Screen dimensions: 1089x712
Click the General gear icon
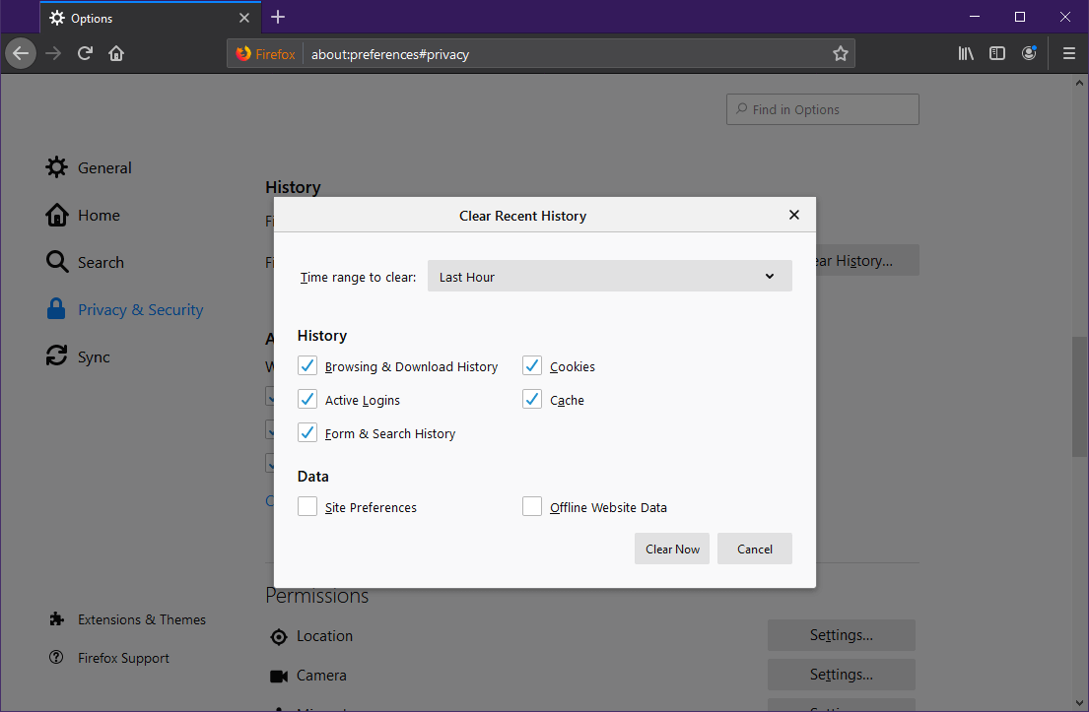(x=56, y=167)
